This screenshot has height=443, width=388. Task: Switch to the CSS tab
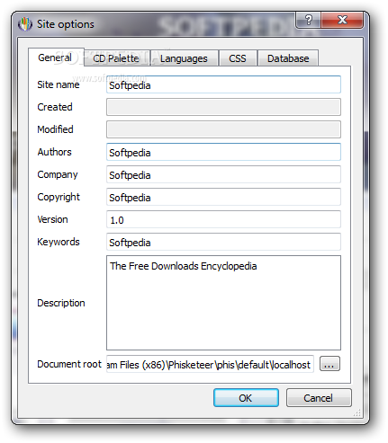coord(238,58)
